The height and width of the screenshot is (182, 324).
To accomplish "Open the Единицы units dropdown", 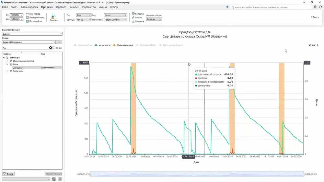I will pyautogui.click(x=84, y=20).
